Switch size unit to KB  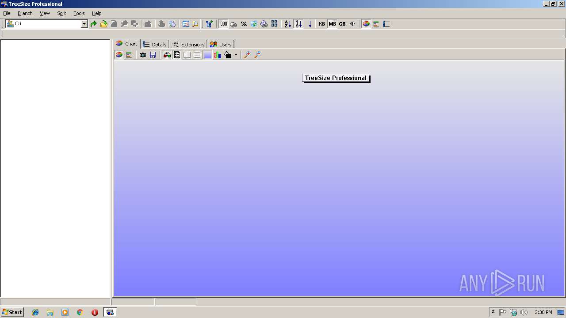[322, 24]
